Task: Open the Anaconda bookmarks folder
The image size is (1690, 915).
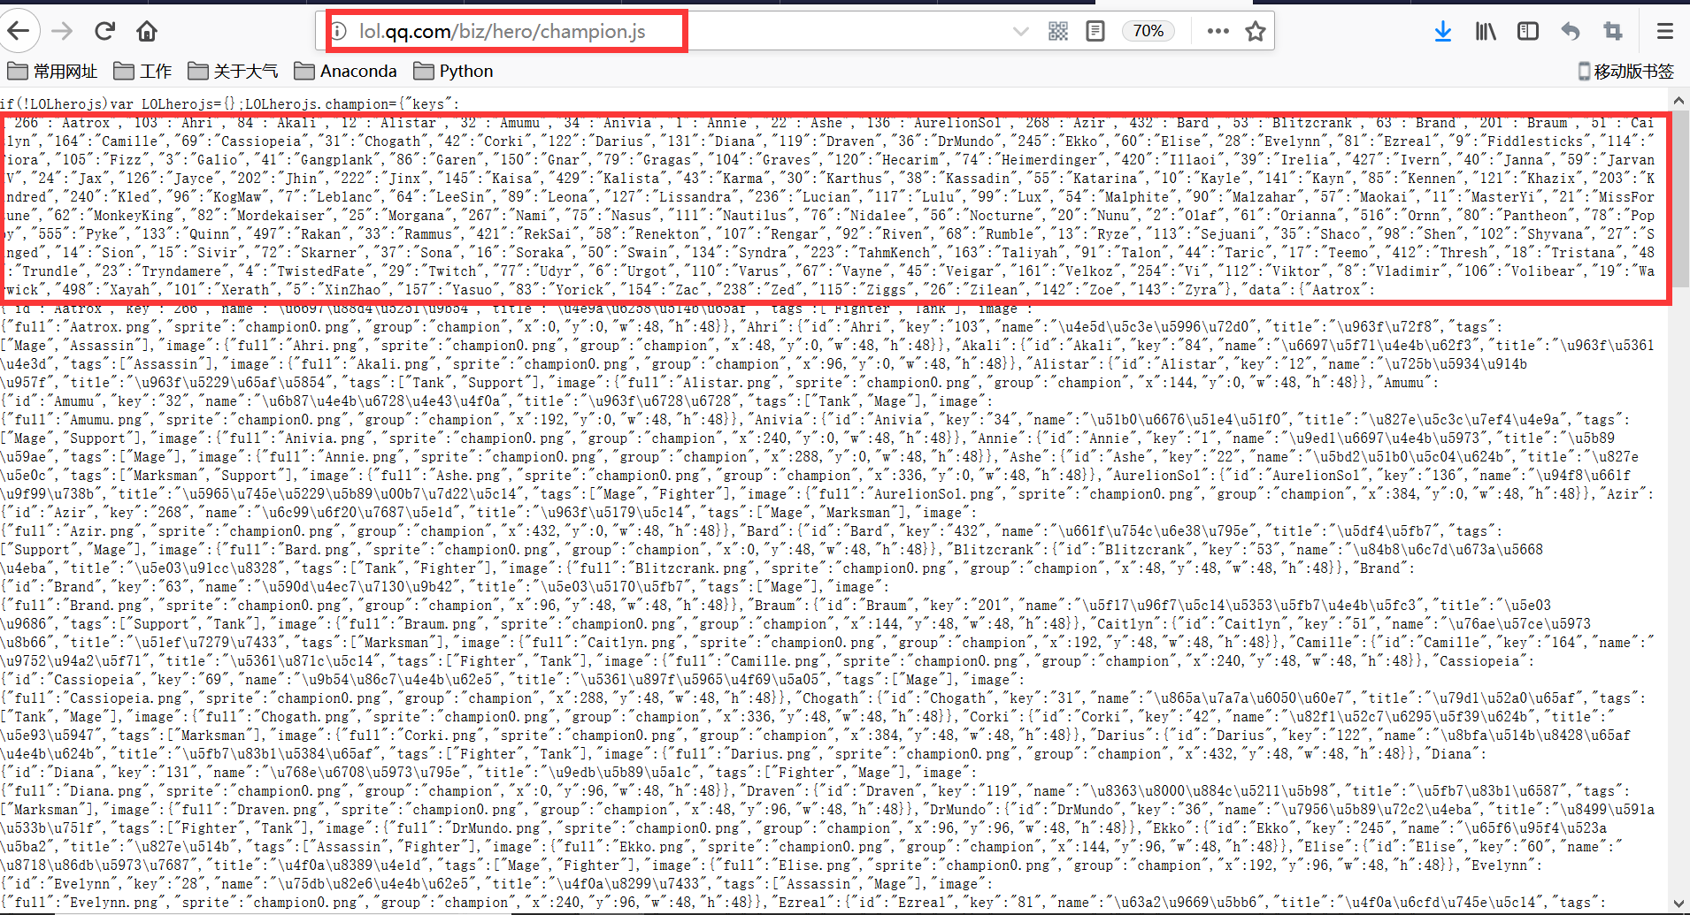Action: click(x=346, y=71)
